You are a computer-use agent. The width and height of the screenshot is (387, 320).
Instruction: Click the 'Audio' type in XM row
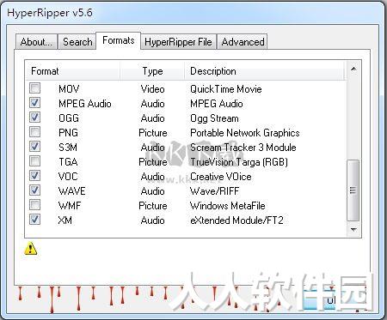(x=152, y=220)
